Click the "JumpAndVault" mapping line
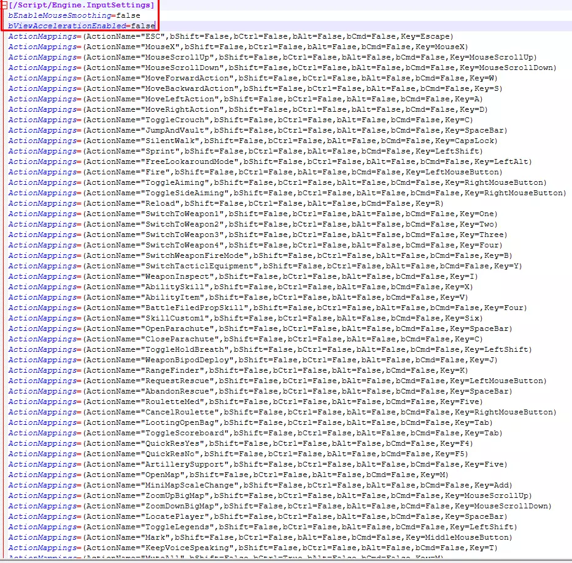The width and height of the screenshot is (572, 563). point(258,130)
